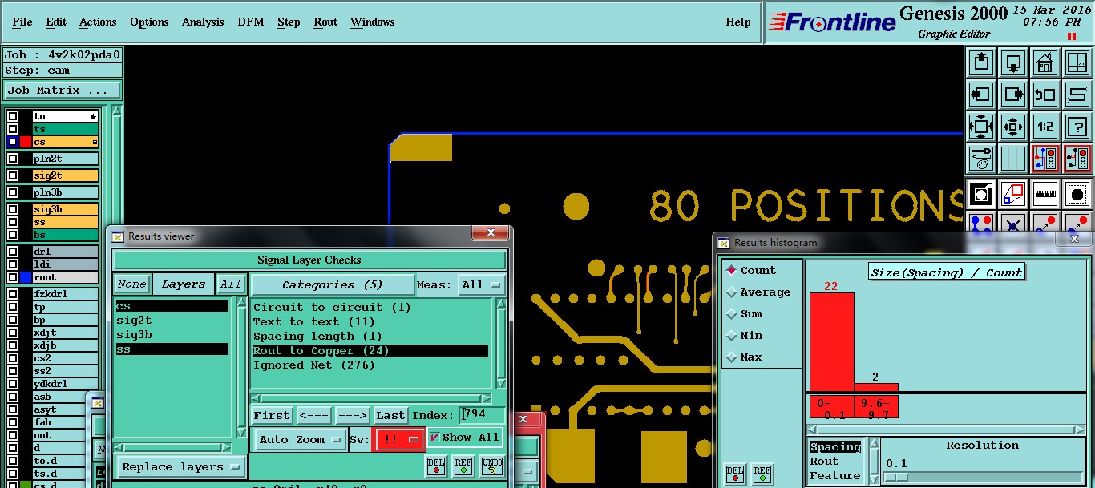The width and height of the screenshot is (1095, 488).
Task: Open the red Sv severity dropdown
Action: coord(400,439)
